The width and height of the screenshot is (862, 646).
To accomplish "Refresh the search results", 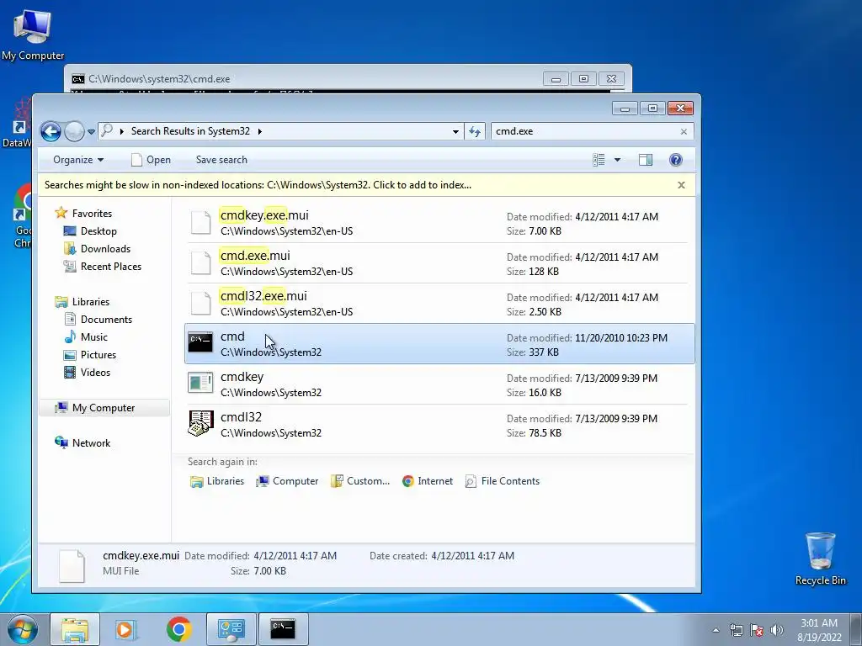I will click(x=475, y=132).
